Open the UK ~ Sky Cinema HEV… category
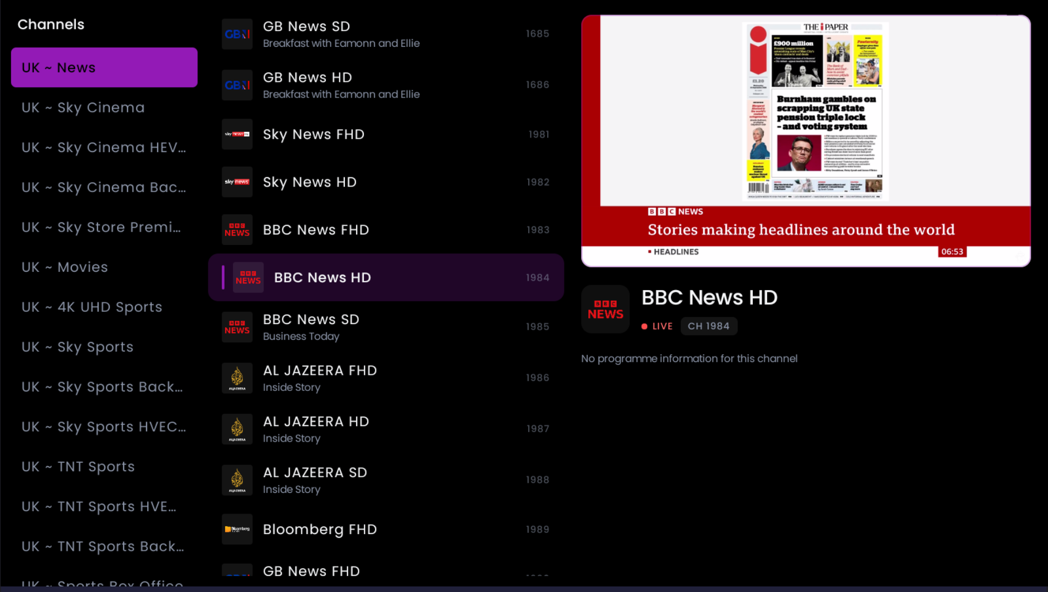The image size is (1048, 592). point(104,148)
